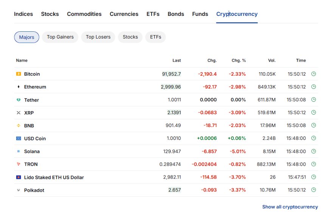The image size is (329, 222).
Task: Open the BNB name link
Action: point(29,126)
